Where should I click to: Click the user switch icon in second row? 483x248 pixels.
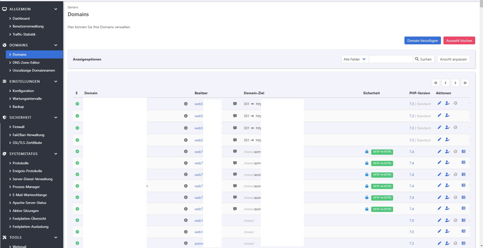[x=447, y=115]
